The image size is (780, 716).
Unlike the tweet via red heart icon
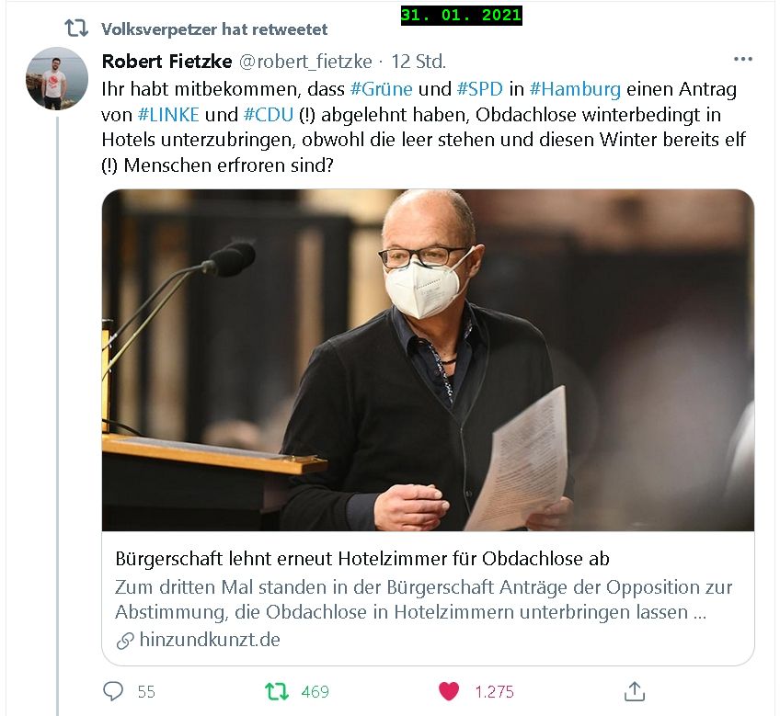pos(448,691)
